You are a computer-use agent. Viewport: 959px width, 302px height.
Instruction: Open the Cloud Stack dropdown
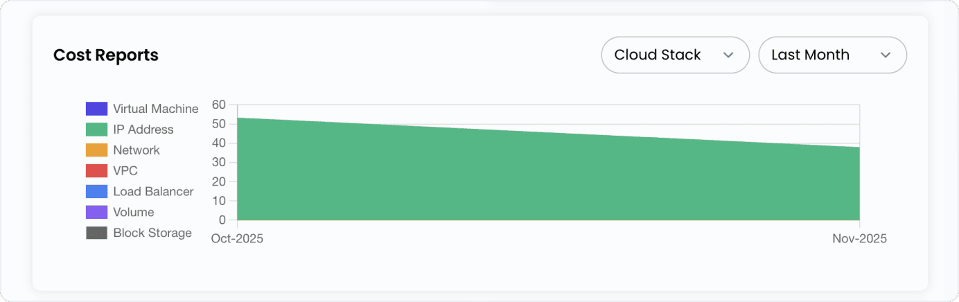tap(675, 55)
